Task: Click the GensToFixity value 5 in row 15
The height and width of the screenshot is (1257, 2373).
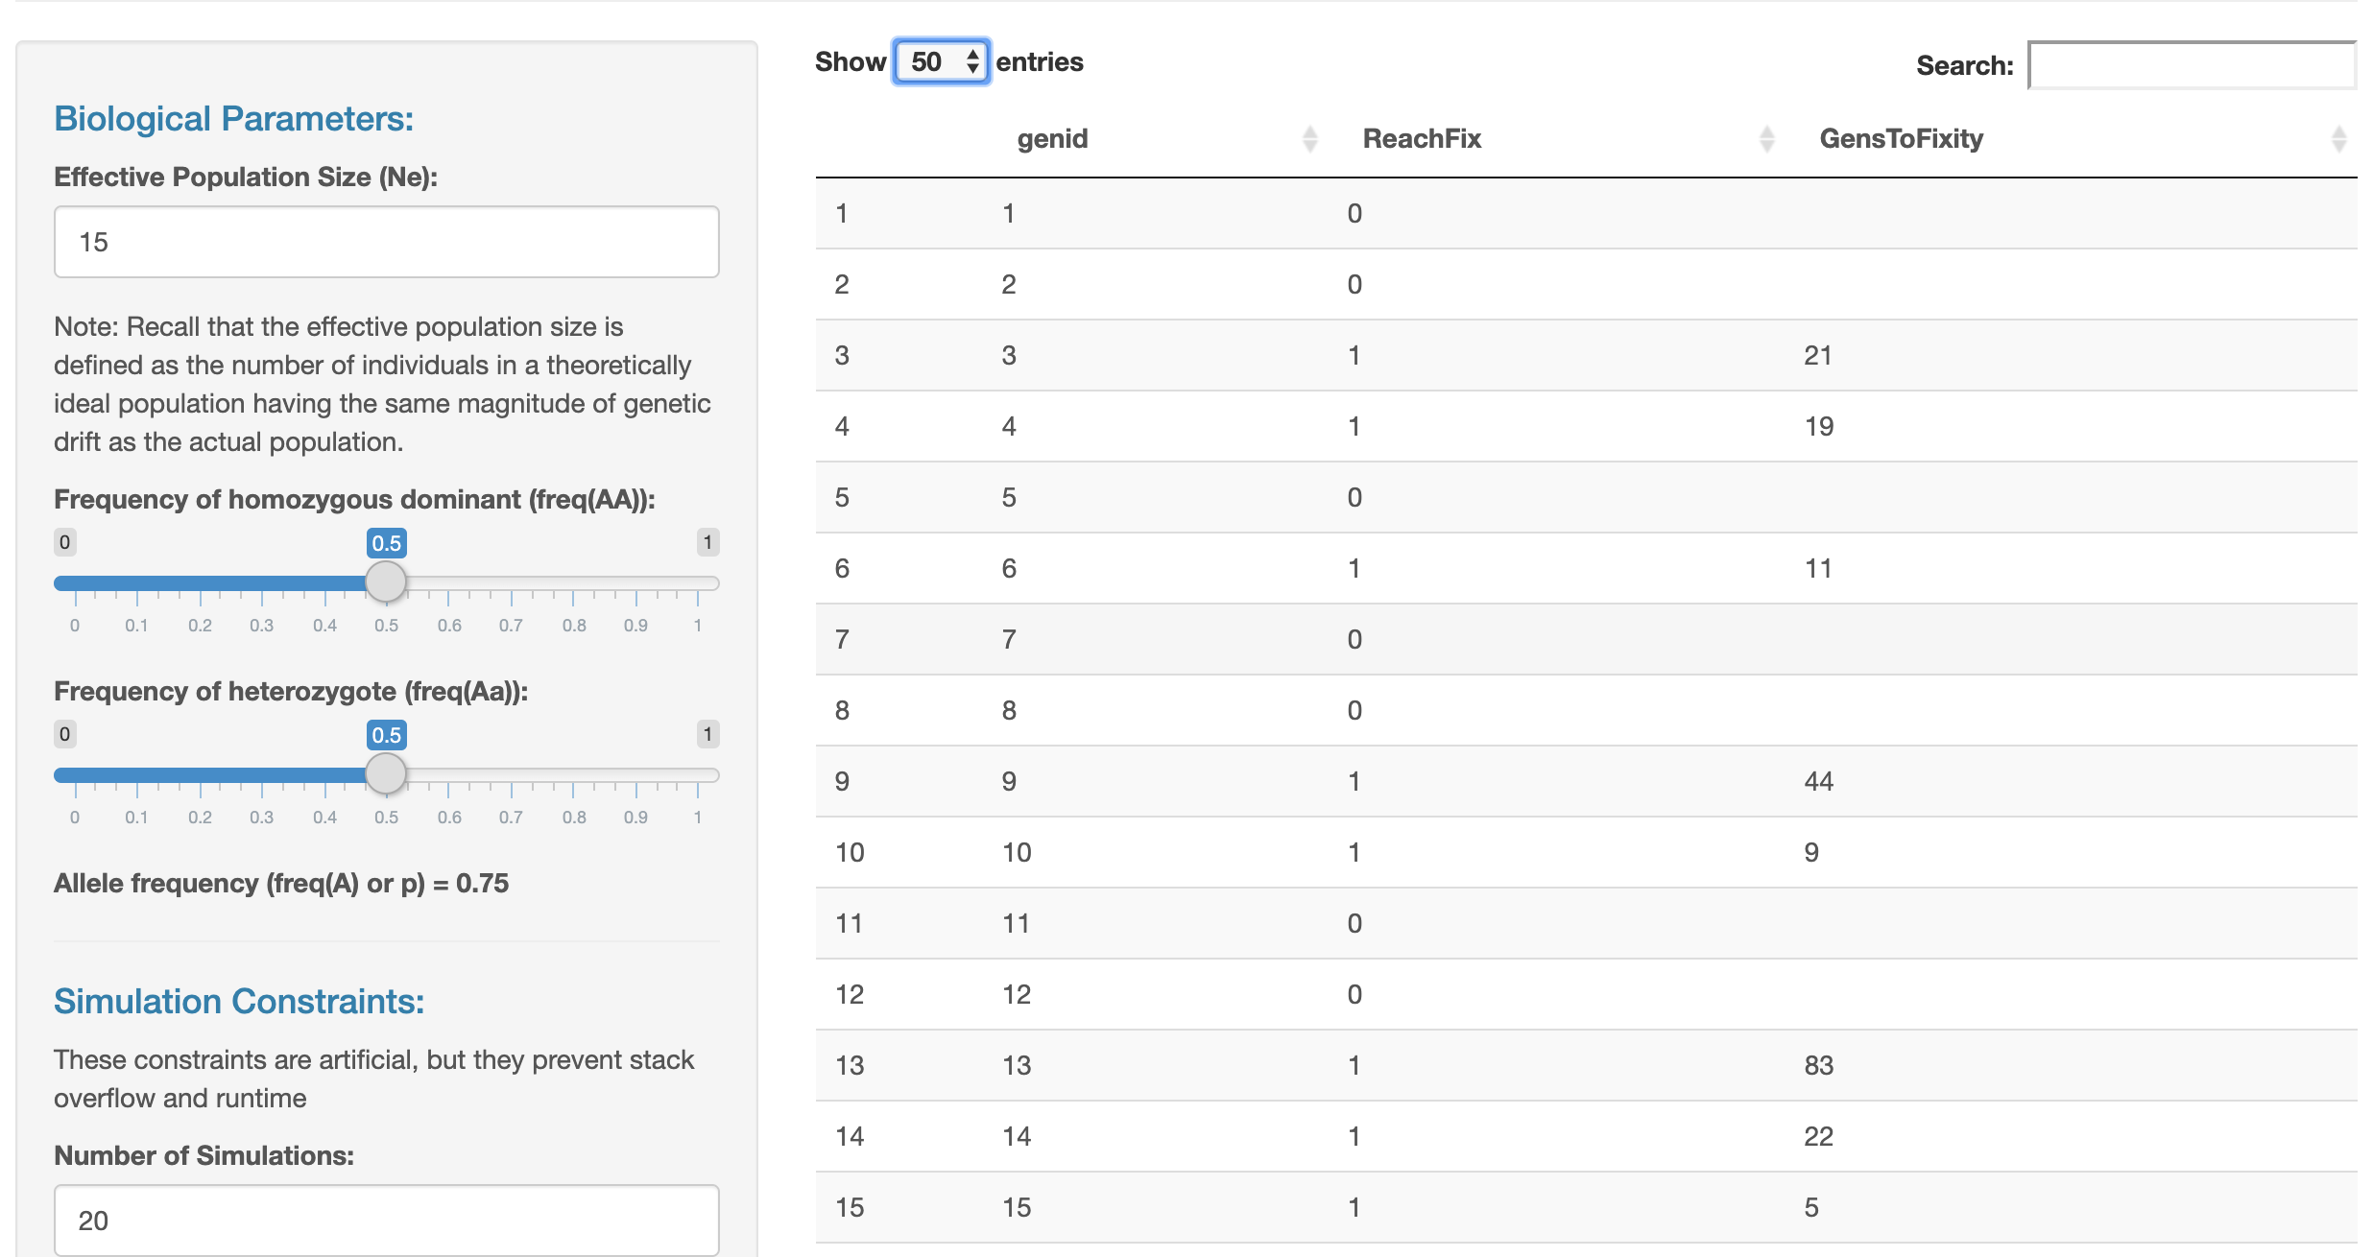Action: (x=1810, y=1207)
